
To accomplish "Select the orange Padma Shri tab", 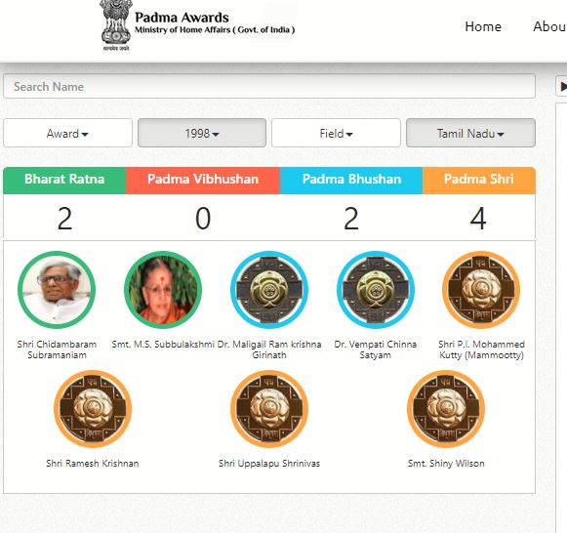I will tap(479, 180).
